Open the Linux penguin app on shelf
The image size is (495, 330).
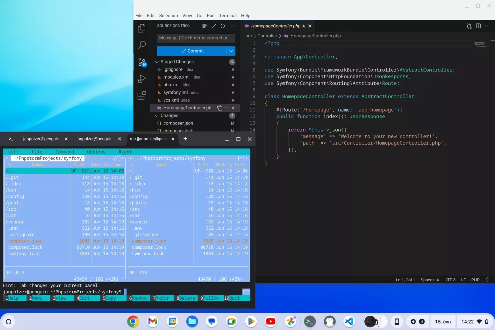(x=330, y=321)
